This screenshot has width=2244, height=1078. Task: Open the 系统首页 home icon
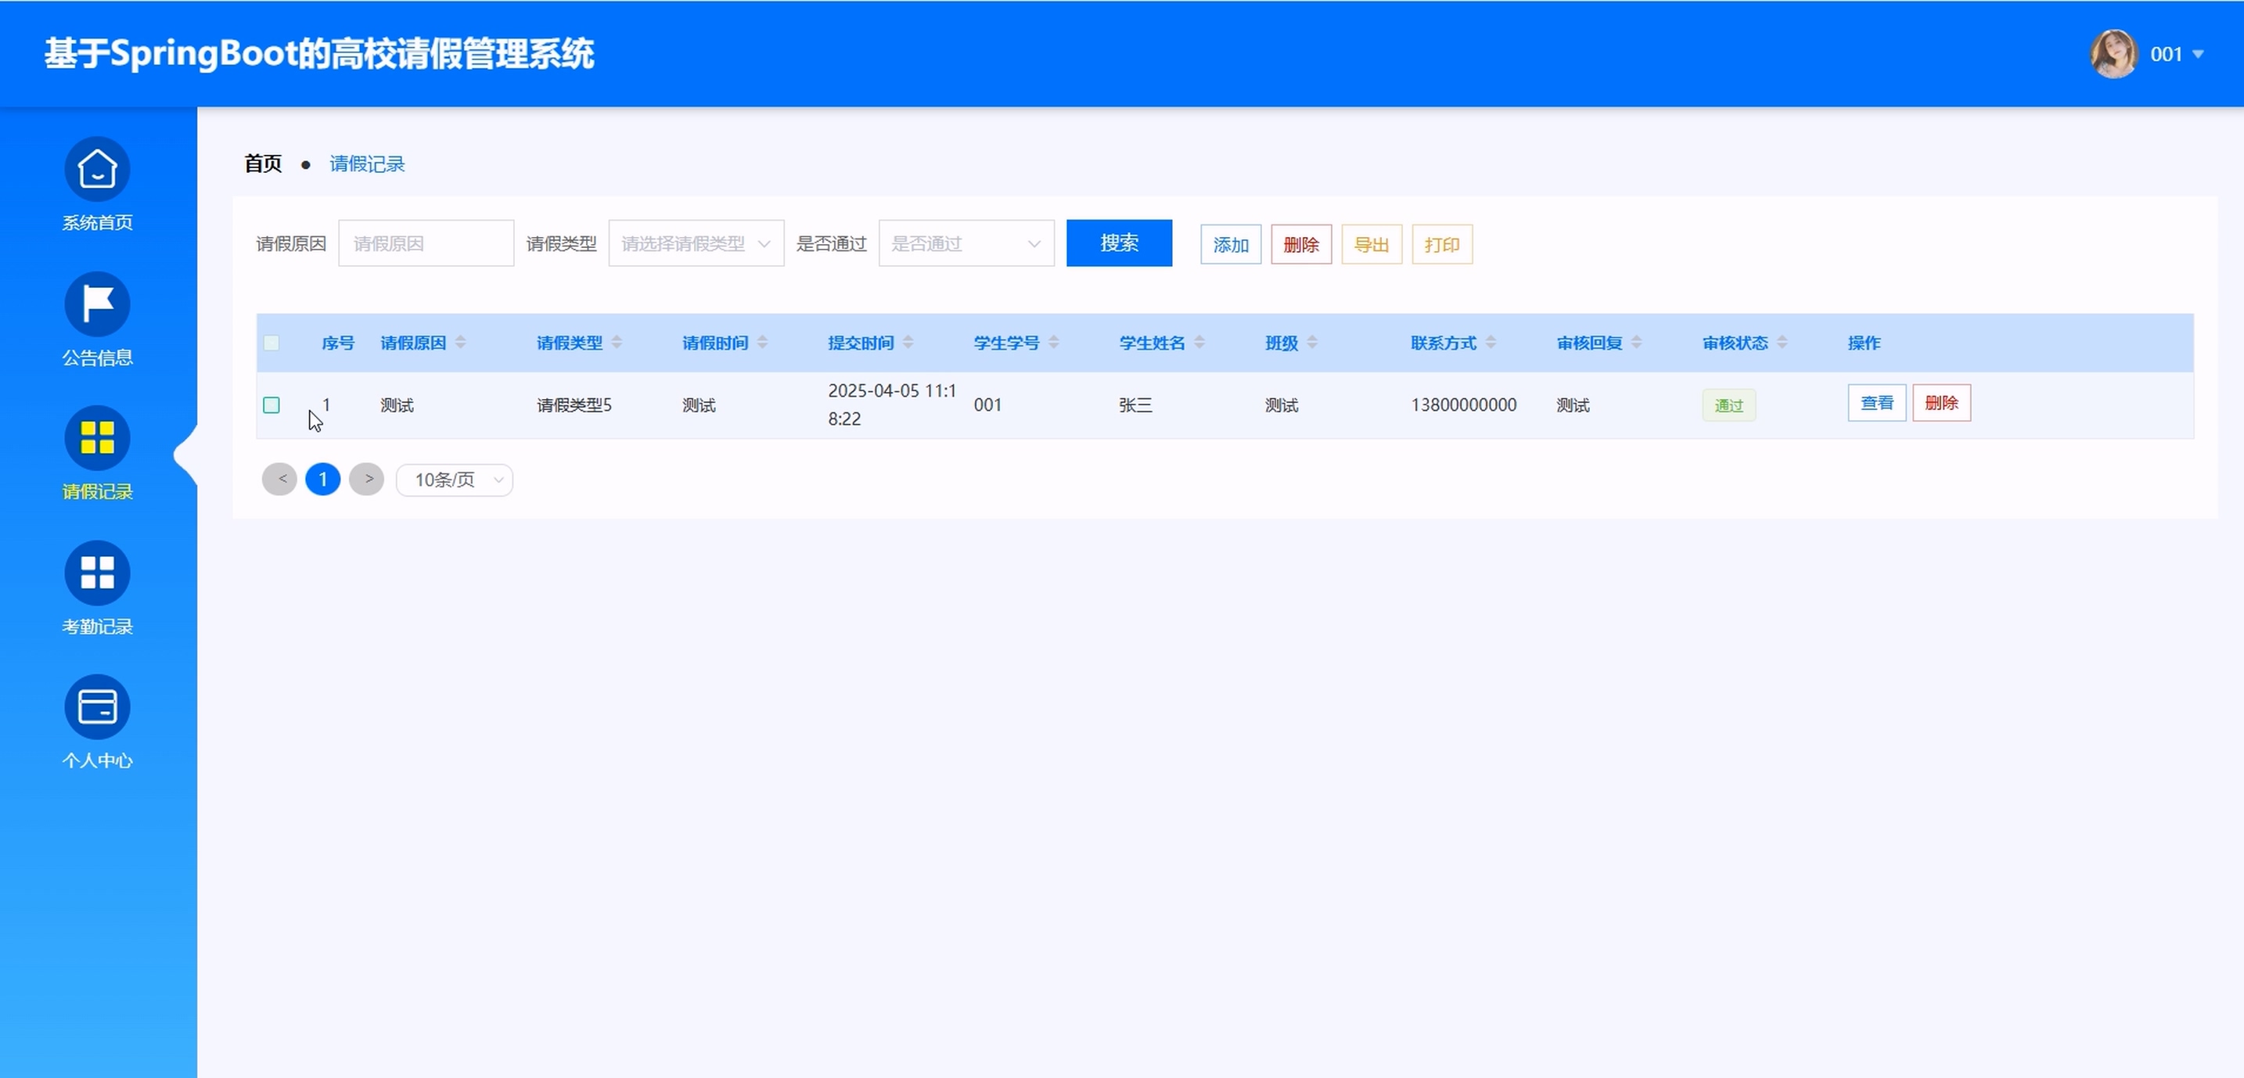(97, 169)
